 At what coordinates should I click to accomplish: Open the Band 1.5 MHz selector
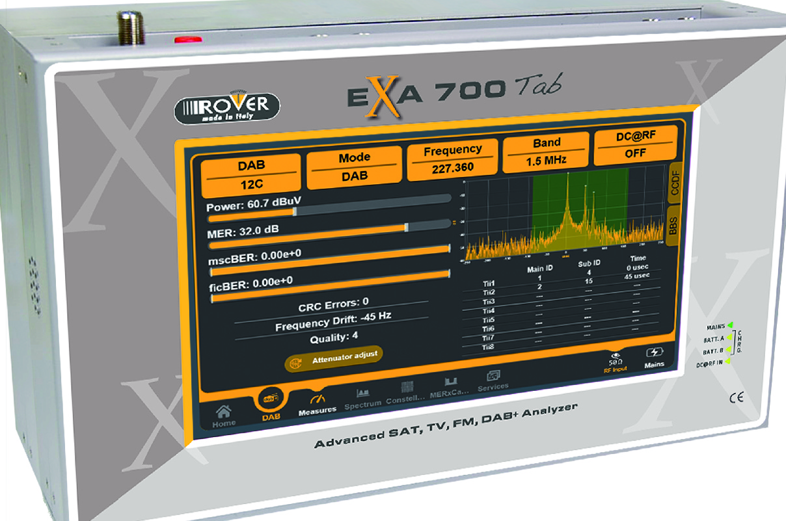pos(546,152)
